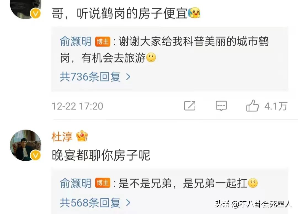Select comment text 晚宴都聊你房子呢
The width and height of the screenshot is (298, 214).
pos(101,155)
